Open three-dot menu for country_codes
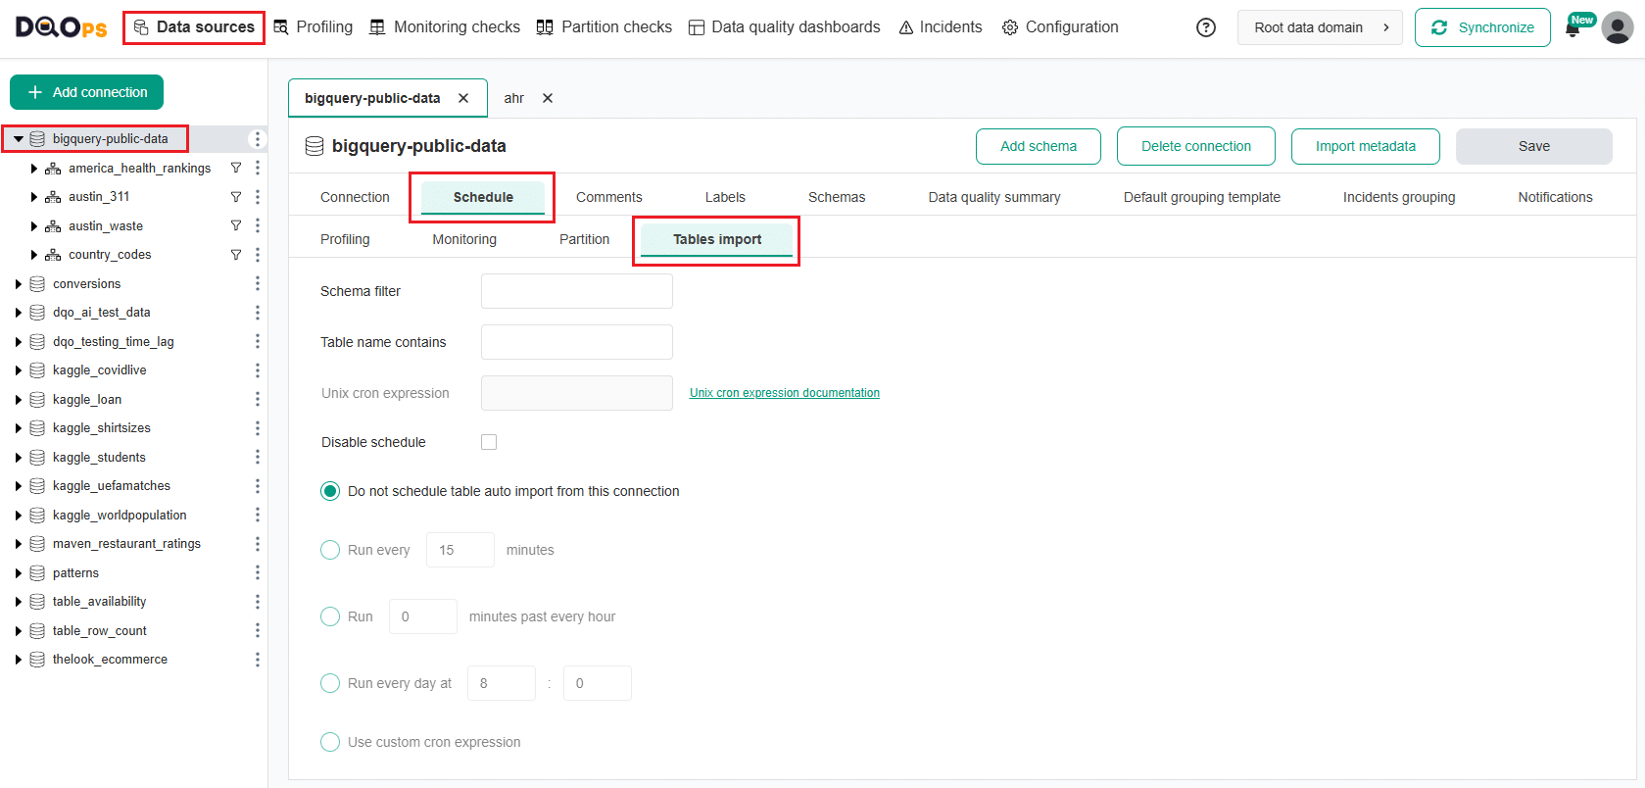 point(258,255)
